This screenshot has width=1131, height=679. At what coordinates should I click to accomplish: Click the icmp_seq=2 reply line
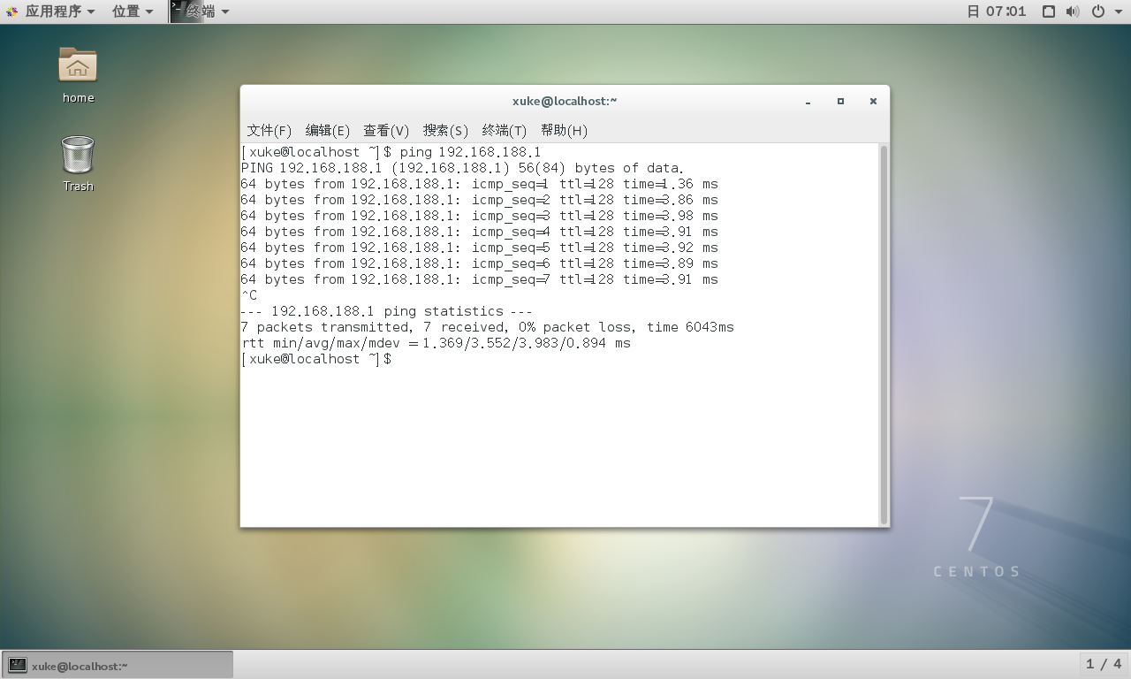click(479, 200)
